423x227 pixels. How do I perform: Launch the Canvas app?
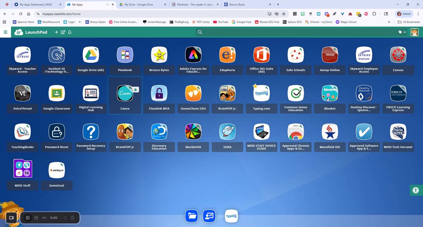point(398,55)
